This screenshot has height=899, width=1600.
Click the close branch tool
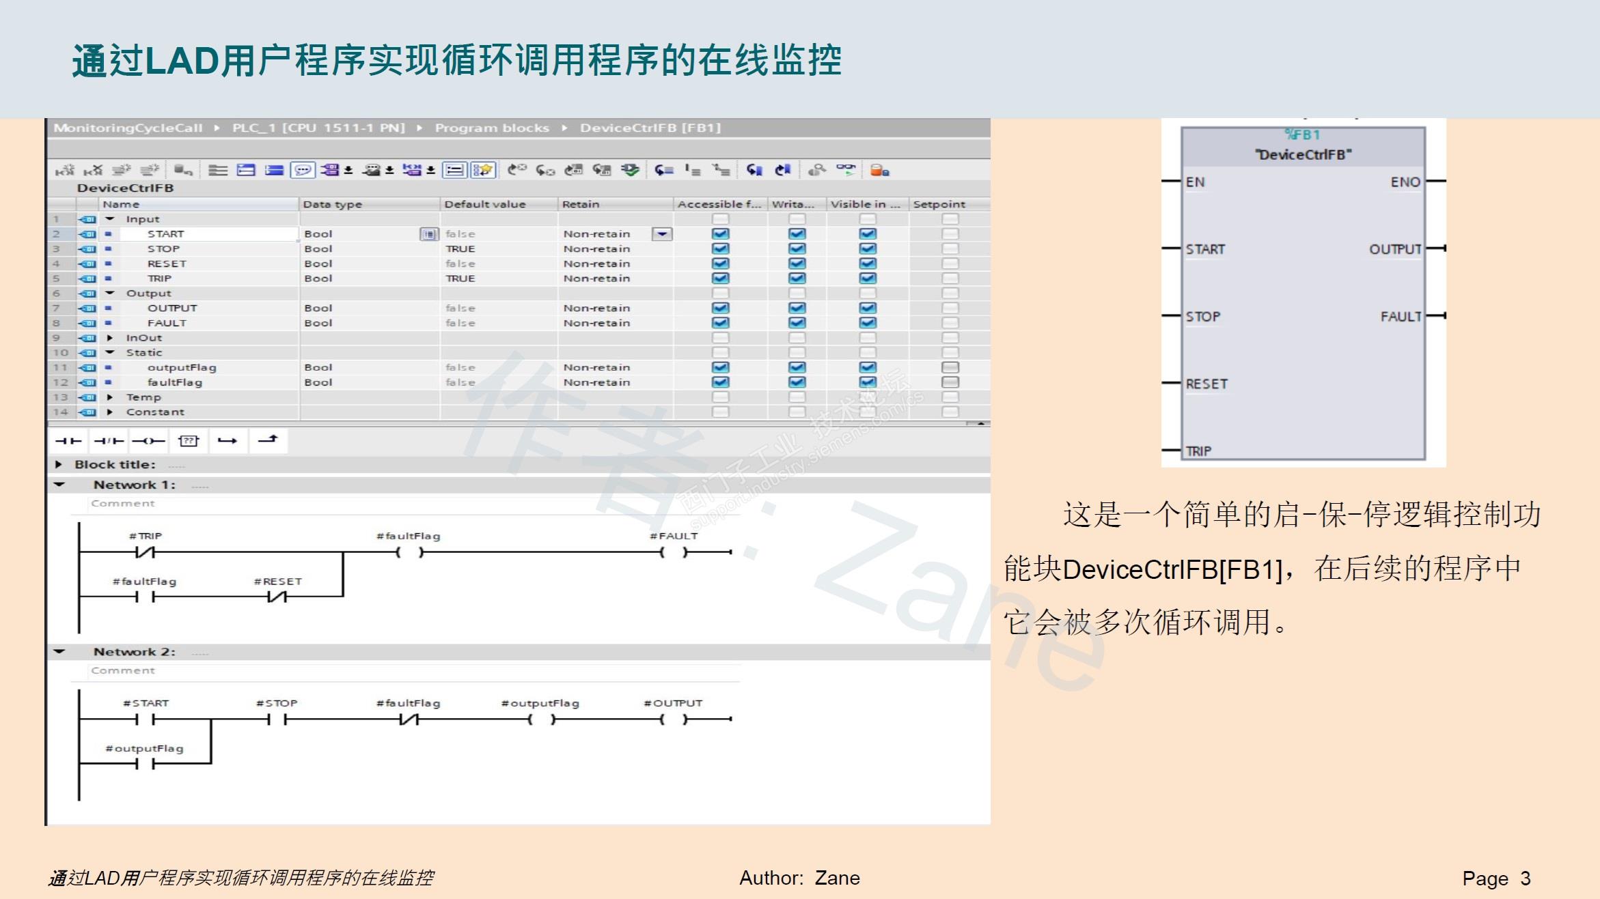point(268,440)
